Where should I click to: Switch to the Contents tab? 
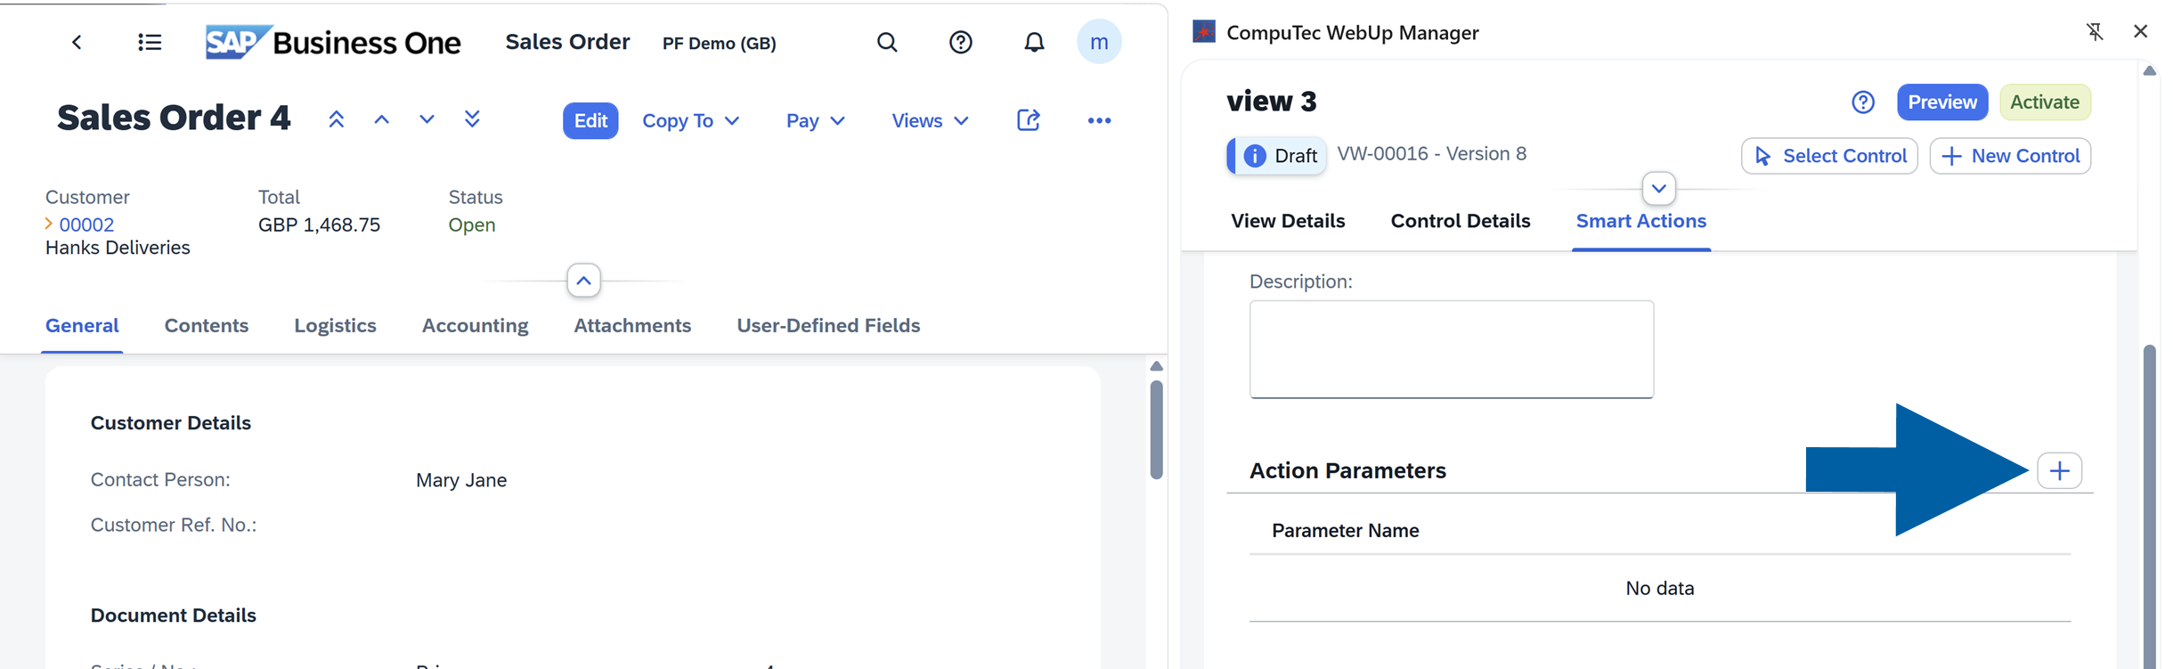click(207, 325)
